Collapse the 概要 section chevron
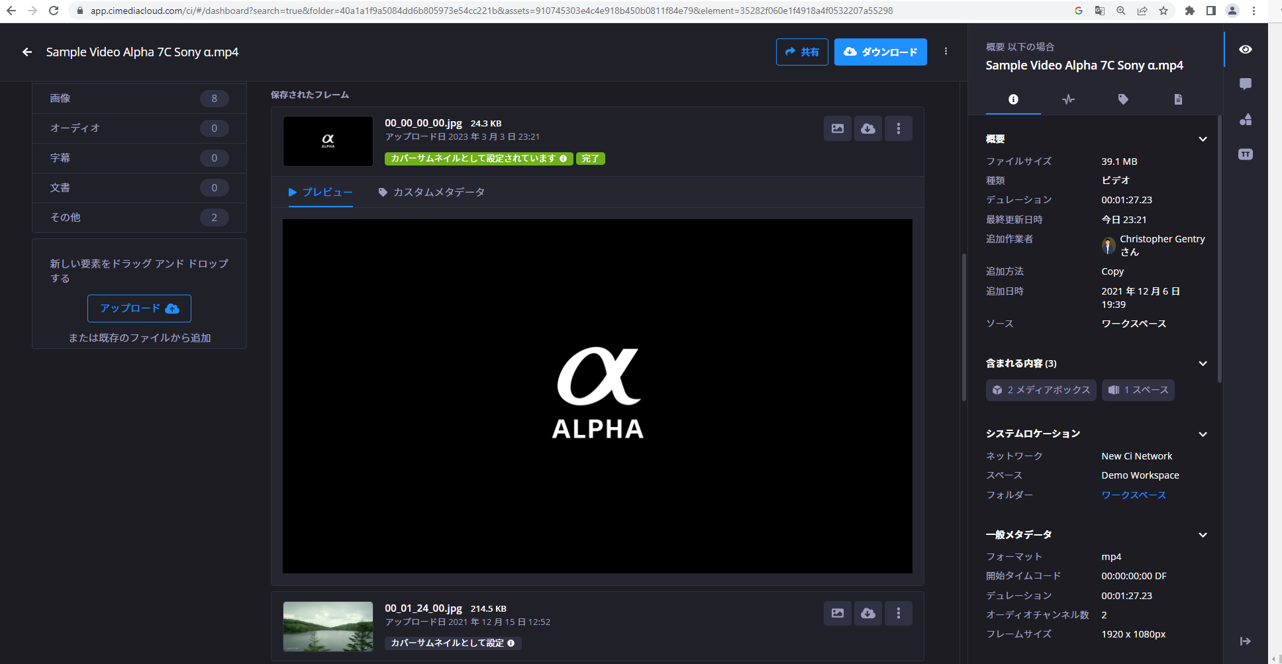1282x664 pixels. pyautogui.click(x=1203, y=139)
